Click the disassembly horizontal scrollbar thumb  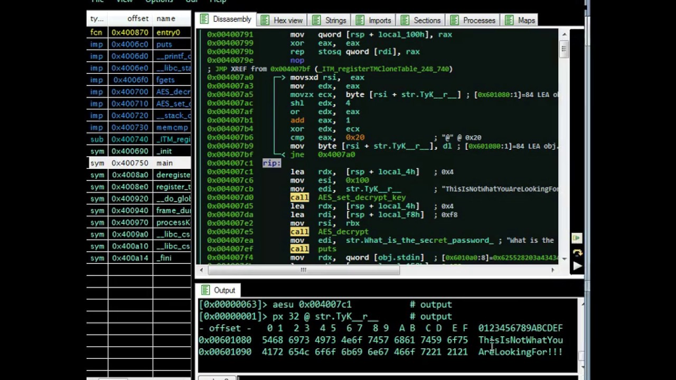303,270
